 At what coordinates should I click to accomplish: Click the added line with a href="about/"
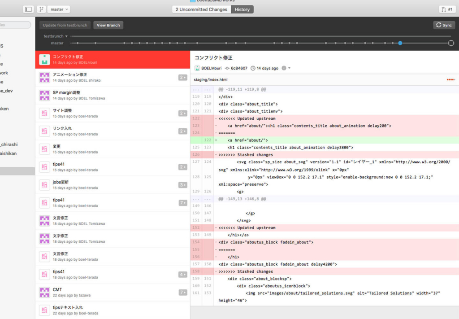325,140
